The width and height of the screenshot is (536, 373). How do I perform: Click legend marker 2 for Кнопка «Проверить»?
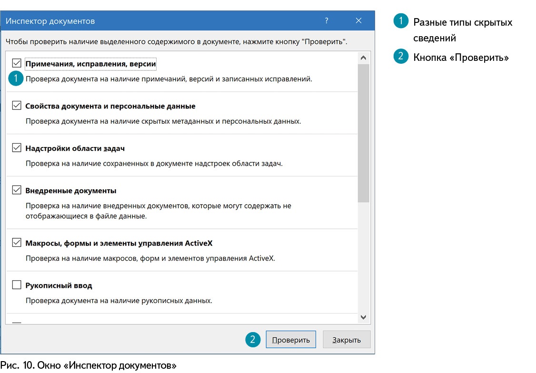pos(401,57)
